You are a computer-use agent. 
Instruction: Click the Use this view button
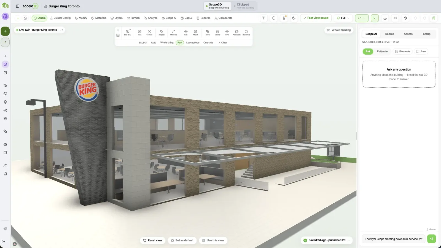pos(213,240)
